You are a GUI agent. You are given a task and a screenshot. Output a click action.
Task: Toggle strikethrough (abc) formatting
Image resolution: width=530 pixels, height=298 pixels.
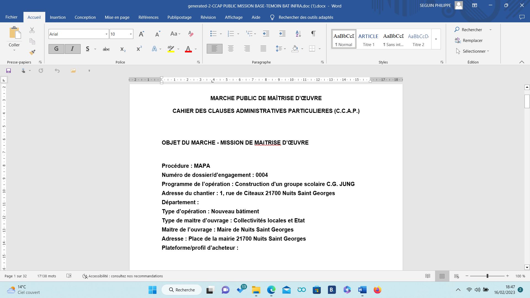tap(106, 49)
